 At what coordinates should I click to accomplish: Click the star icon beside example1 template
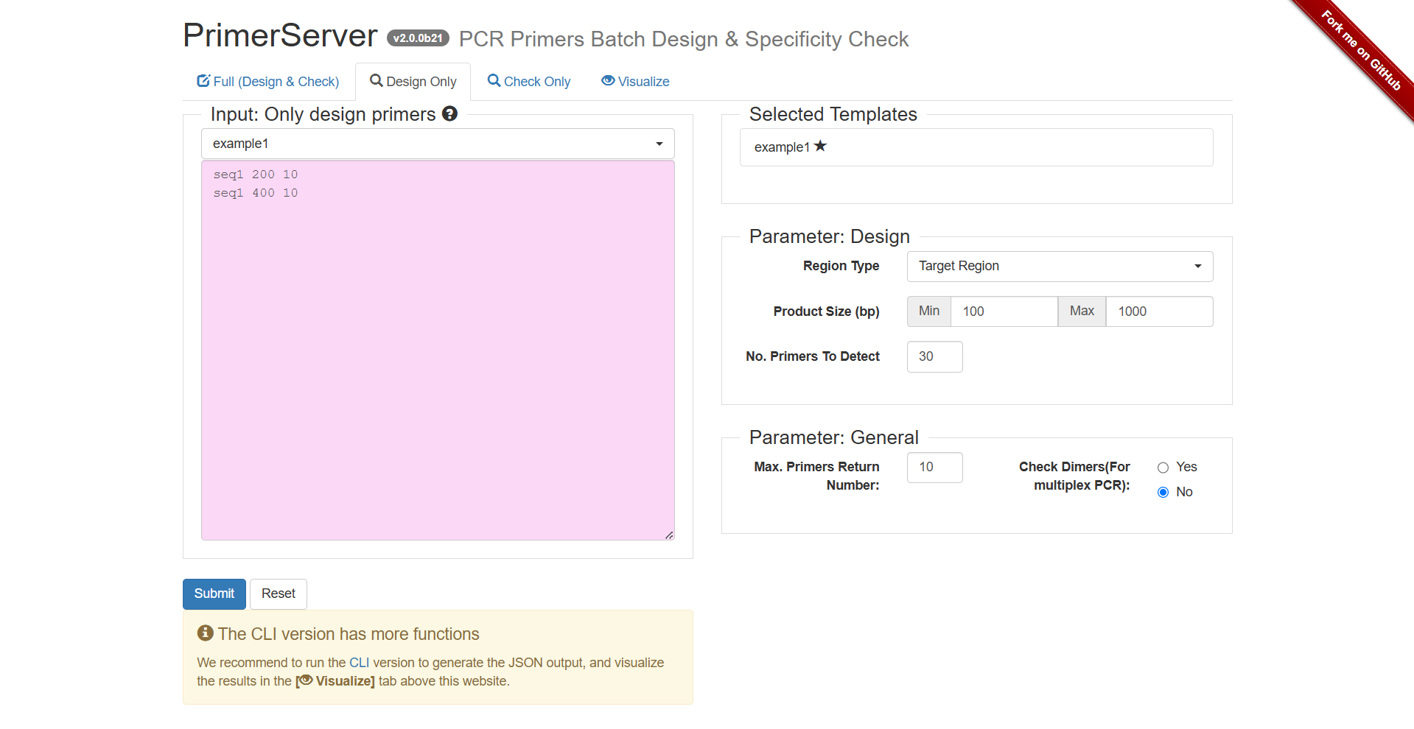[x=821, y=146]
